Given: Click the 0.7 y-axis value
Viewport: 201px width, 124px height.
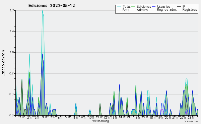Looking at the screenshot, I should (x=12, y=73).
